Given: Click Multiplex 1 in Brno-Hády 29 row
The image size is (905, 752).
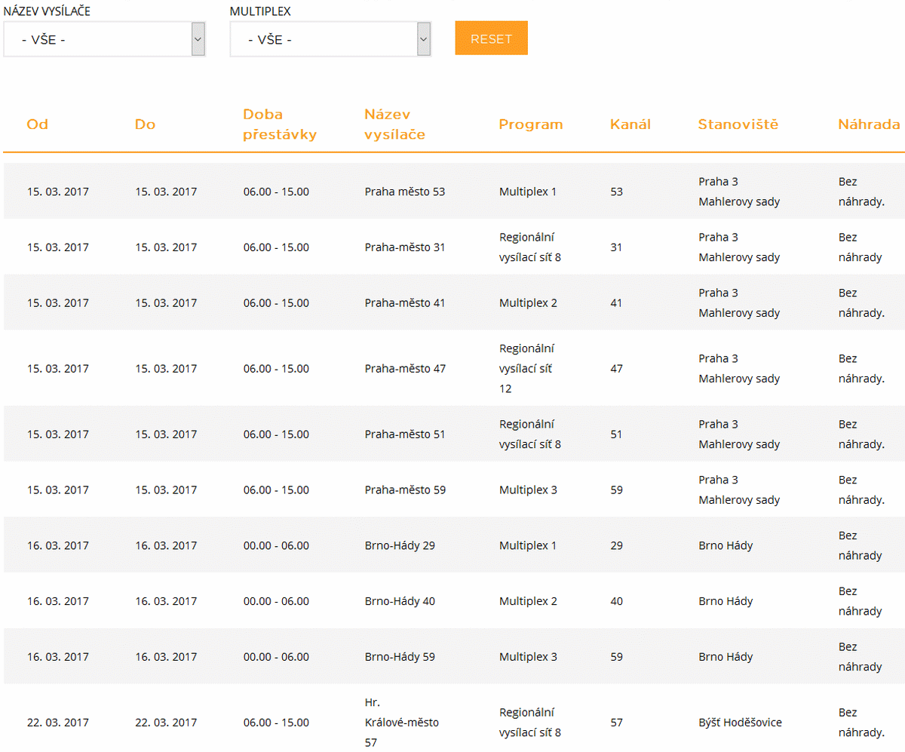Looking at the screenshot, I should coord(528,545).
